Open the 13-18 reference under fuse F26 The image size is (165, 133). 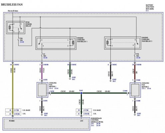click(x=138, y=58)
